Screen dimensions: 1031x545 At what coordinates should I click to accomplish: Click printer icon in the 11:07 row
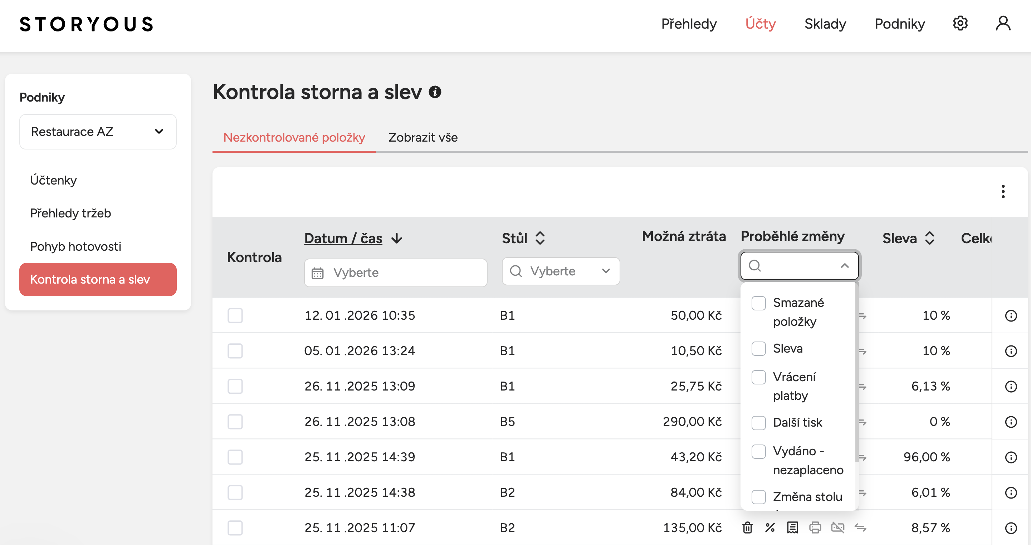coord(815,527)
